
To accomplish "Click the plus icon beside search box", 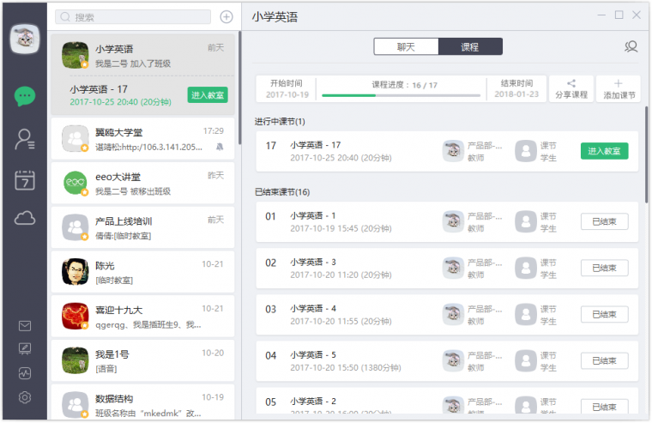I will pos(226,17).
